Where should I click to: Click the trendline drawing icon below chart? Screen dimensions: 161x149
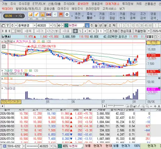tap(139, 106)
